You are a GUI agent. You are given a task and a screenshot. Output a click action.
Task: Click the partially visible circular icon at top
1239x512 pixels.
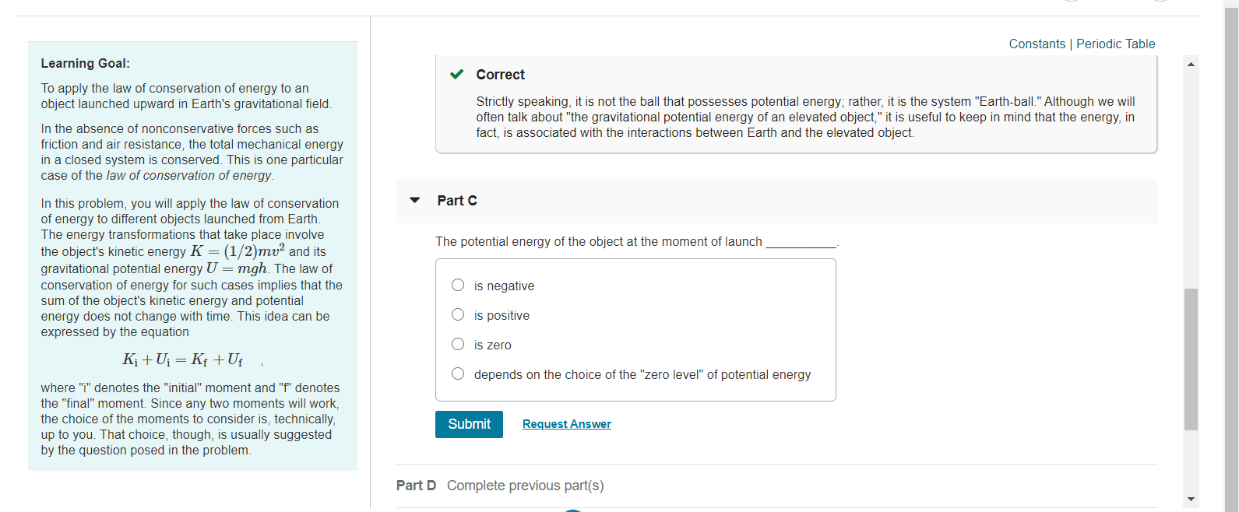click(x=1070, y=2)
